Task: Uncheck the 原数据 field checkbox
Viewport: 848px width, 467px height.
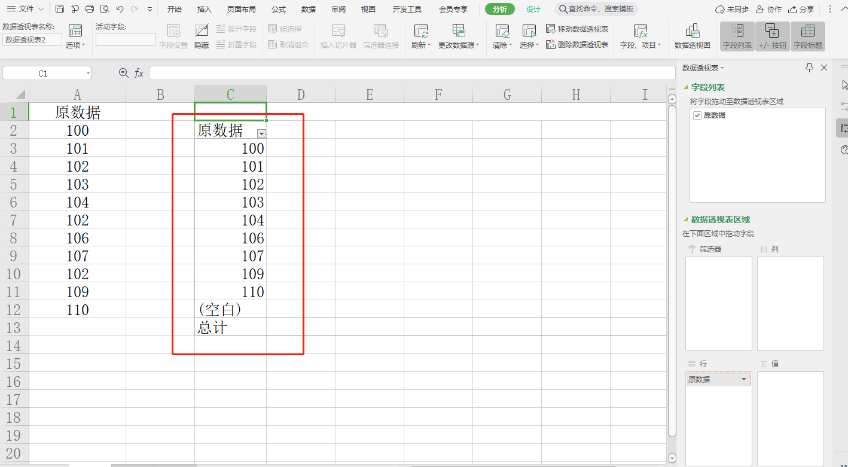Action: pos(697,115)
